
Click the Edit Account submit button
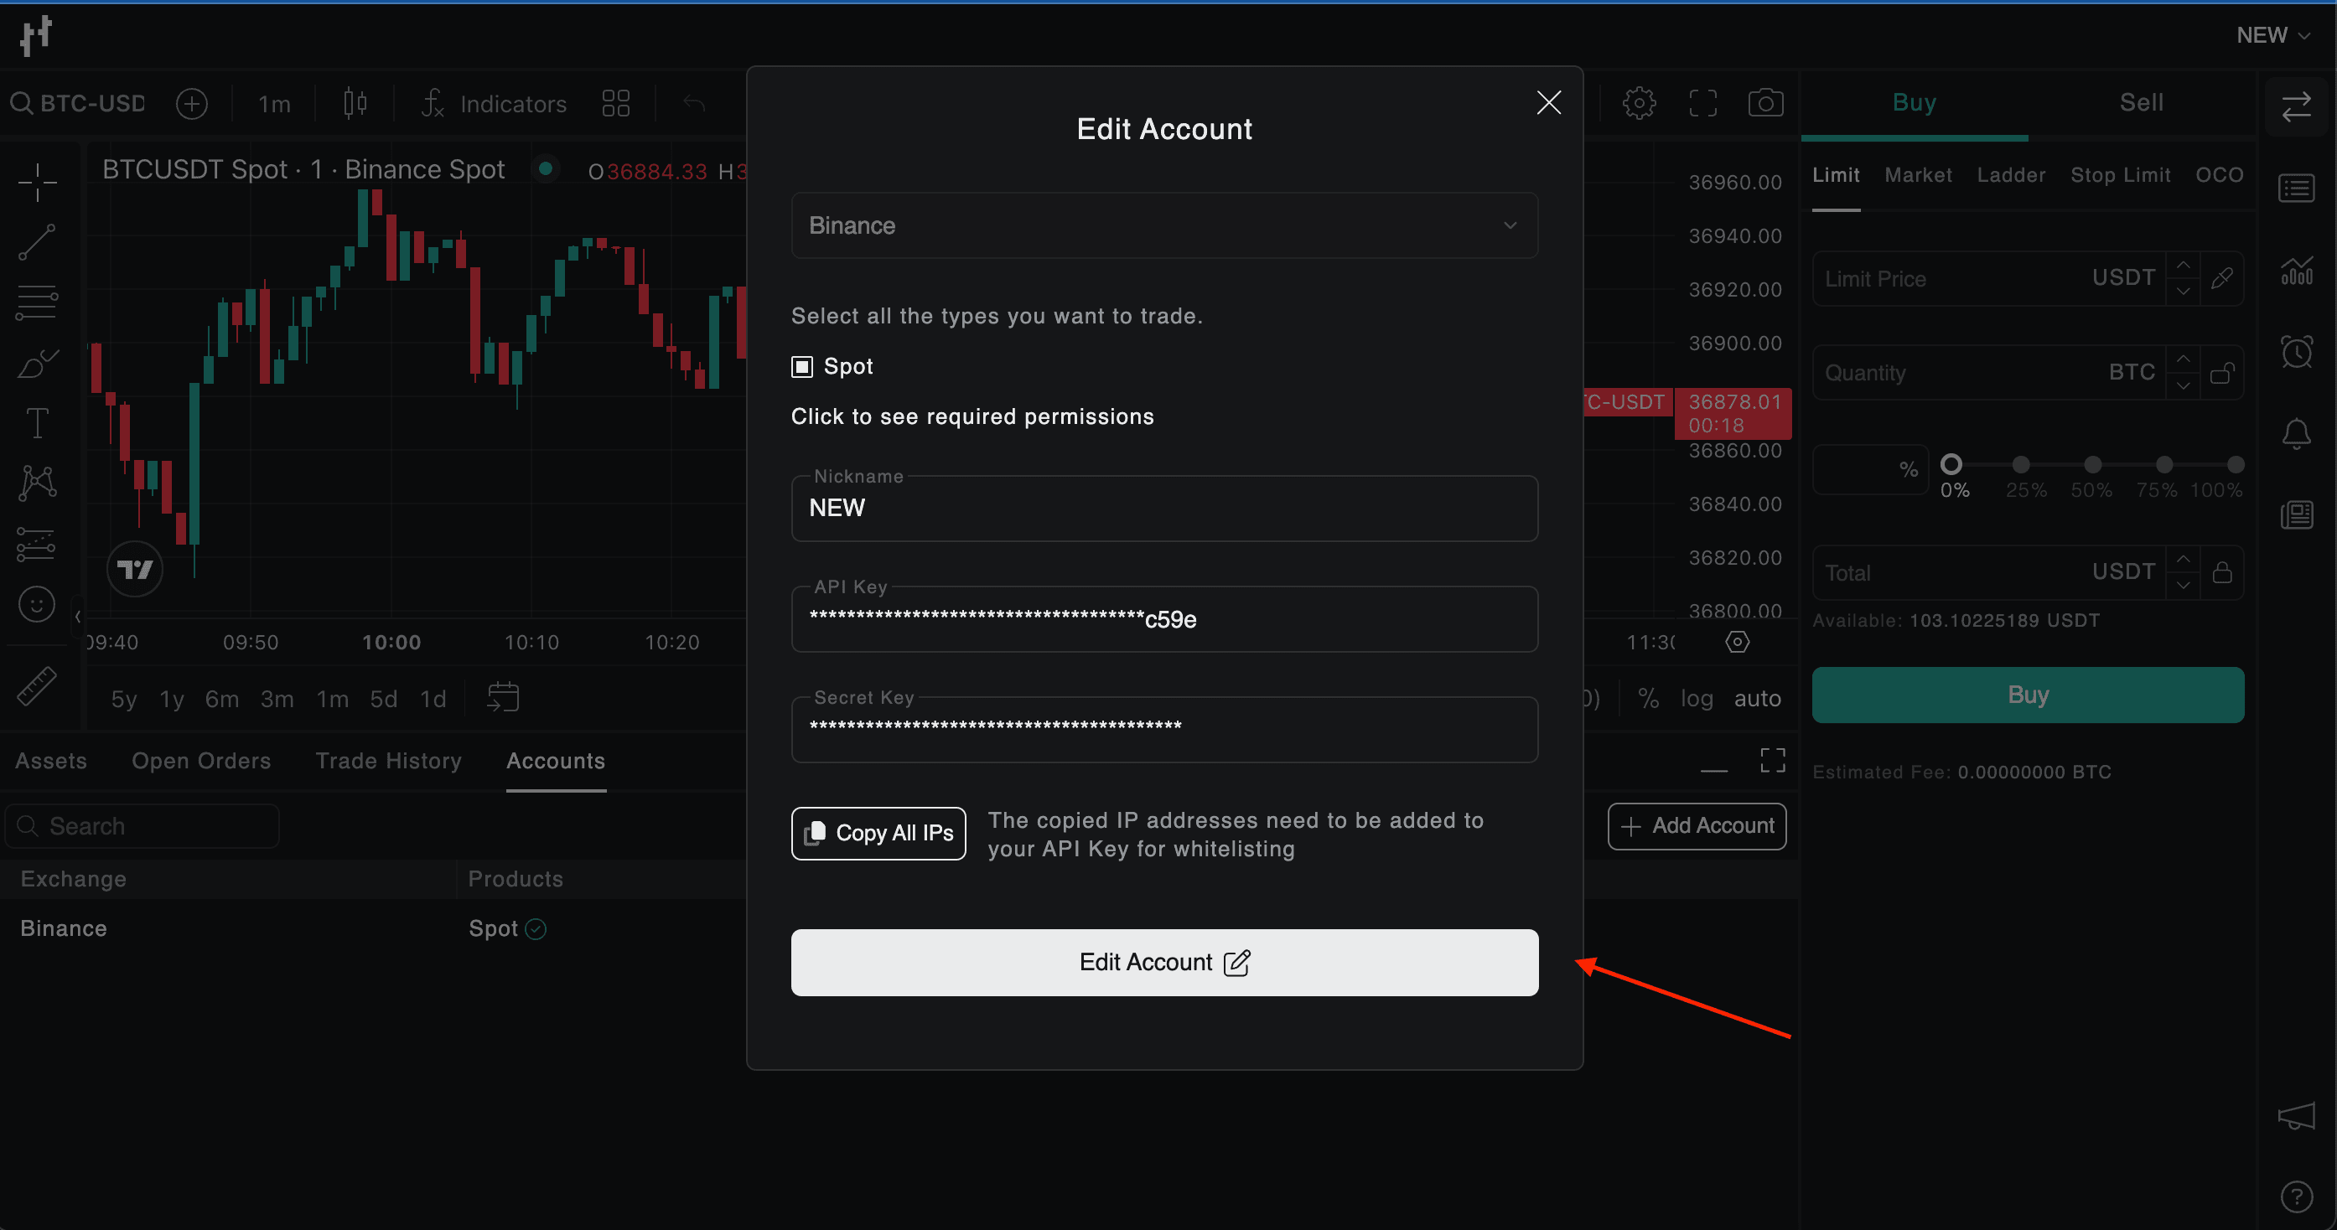click(1164, 962)
